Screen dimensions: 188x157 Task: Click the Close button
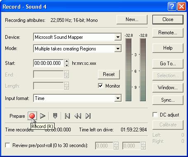[168, 19]
